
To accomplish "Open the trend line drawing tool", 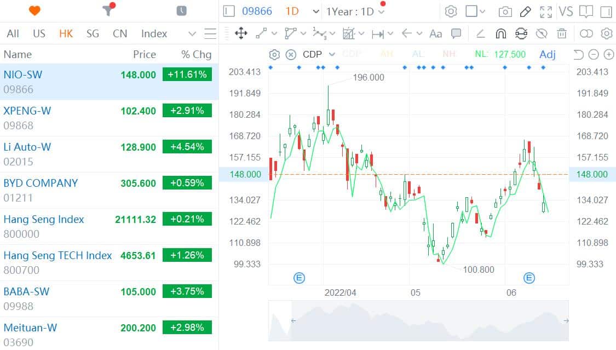I will 260,33.
